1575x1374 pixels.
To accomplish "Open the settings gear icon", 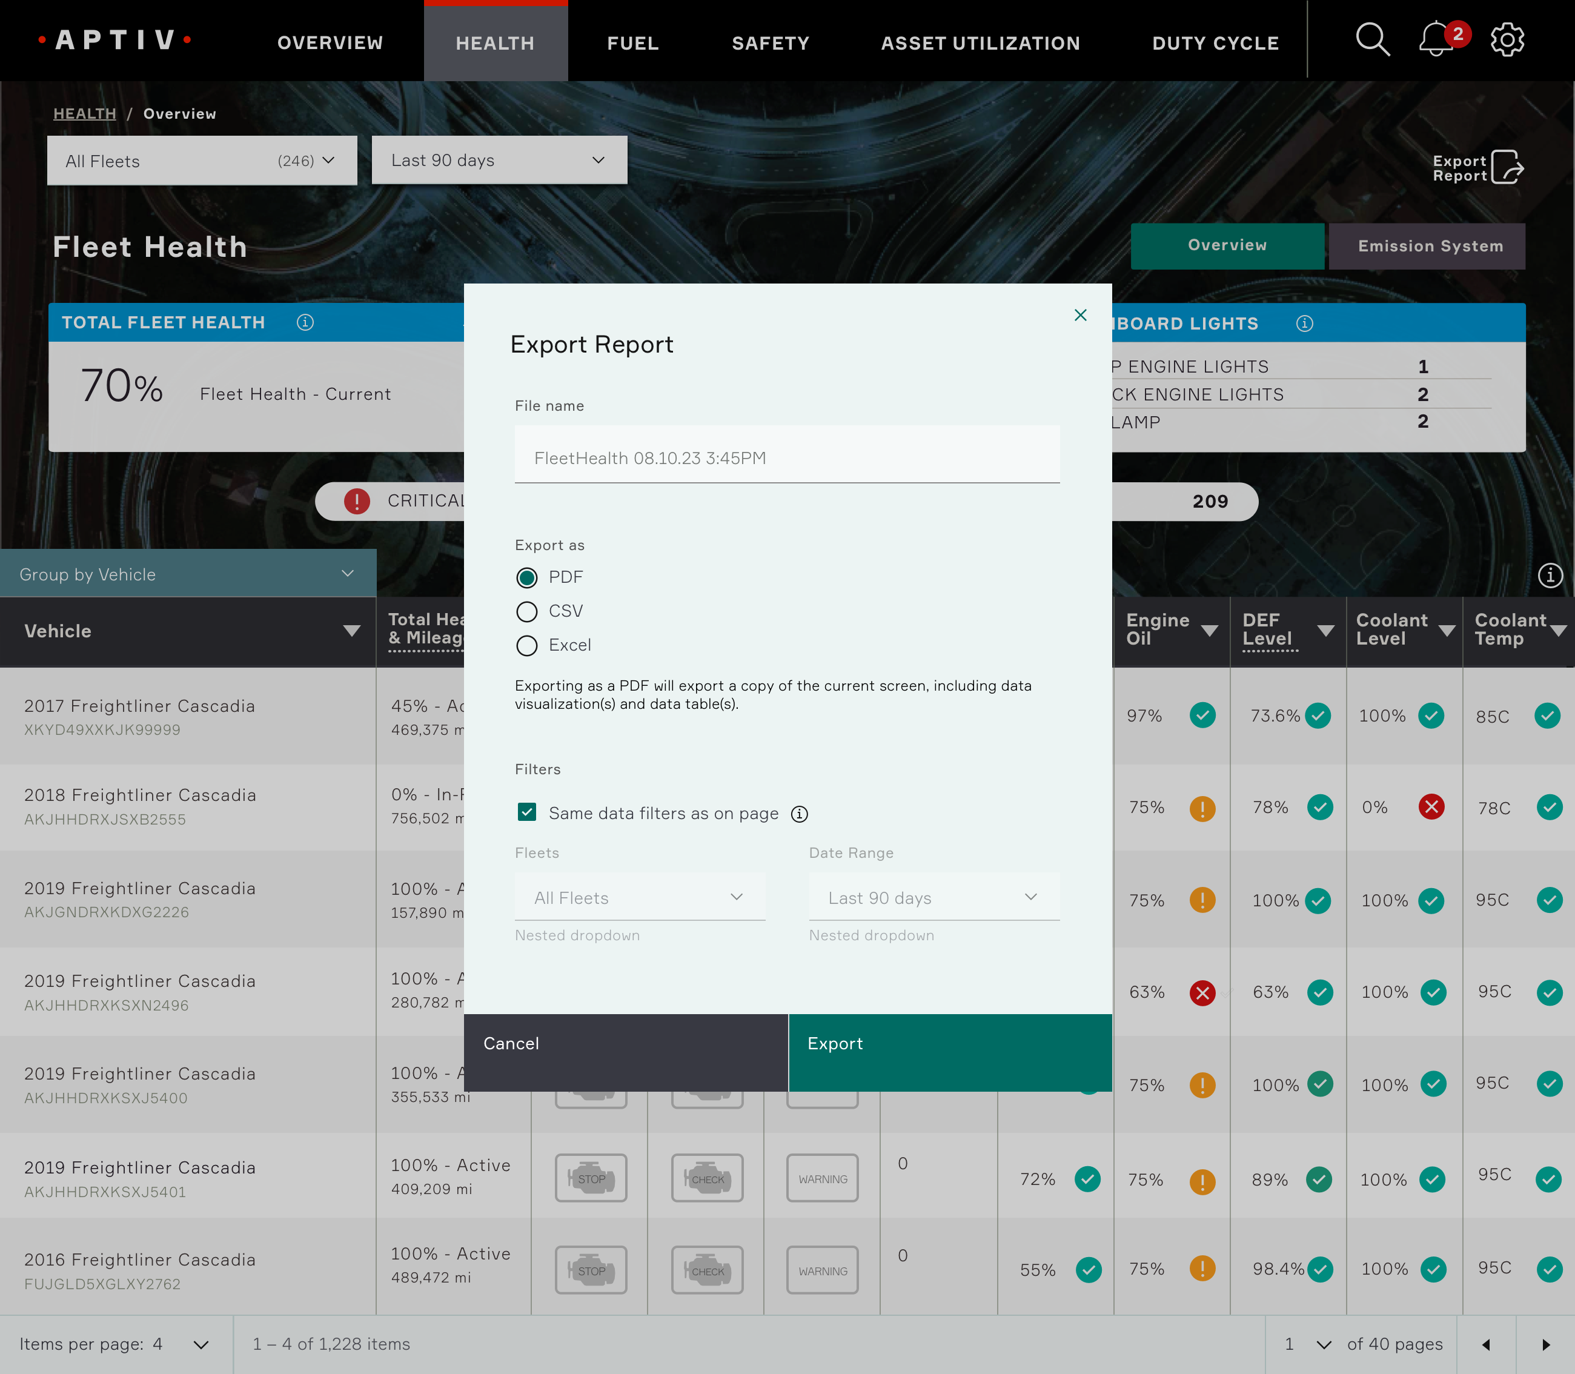I will click(1507, 40).
